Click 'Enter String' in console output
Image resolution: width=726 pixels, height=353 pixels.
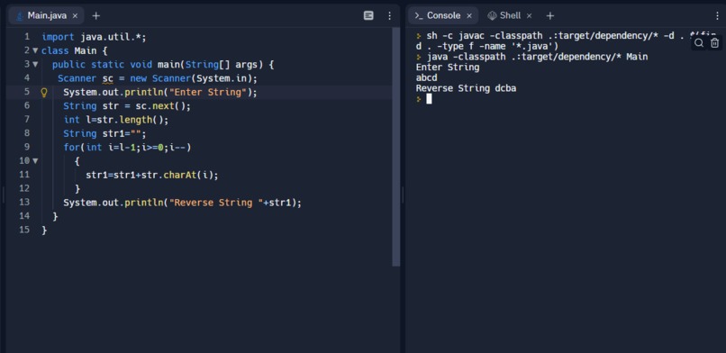pyautogui.click(x=448, y=68)
